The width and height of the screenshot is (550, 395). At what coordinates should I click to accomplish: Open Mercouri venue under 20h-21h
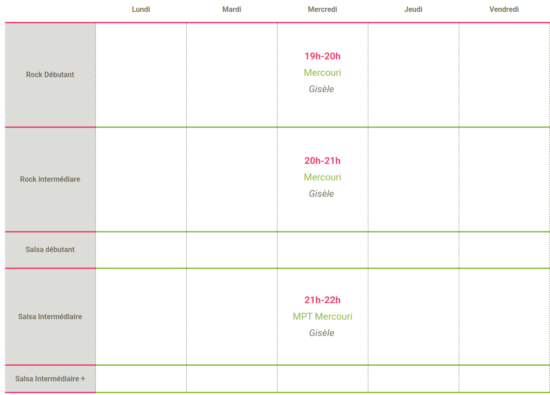(323, 177)
